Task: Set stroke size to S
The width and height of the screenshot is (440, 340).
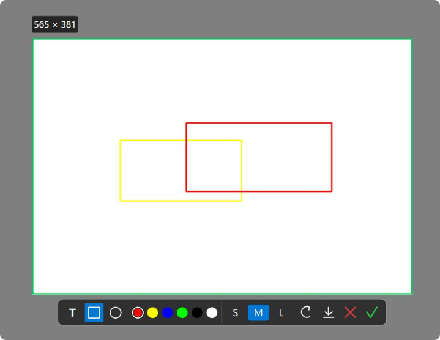Action: pos(236,312)
